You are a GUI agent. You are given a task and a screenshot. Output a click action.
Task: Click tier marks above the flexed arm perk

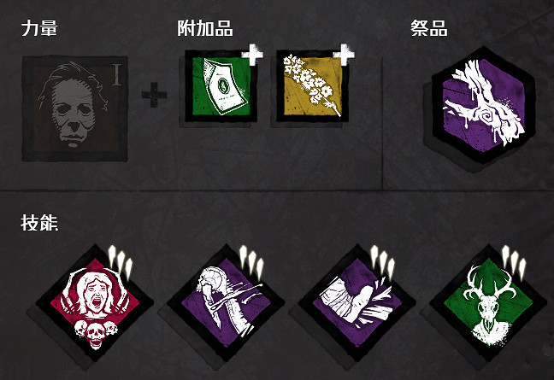click(x=383, y=261)
